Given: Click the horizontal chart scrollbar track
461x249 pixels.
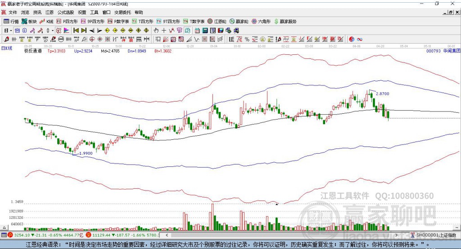Looking at the screenshot, I should tap(282, 235).
